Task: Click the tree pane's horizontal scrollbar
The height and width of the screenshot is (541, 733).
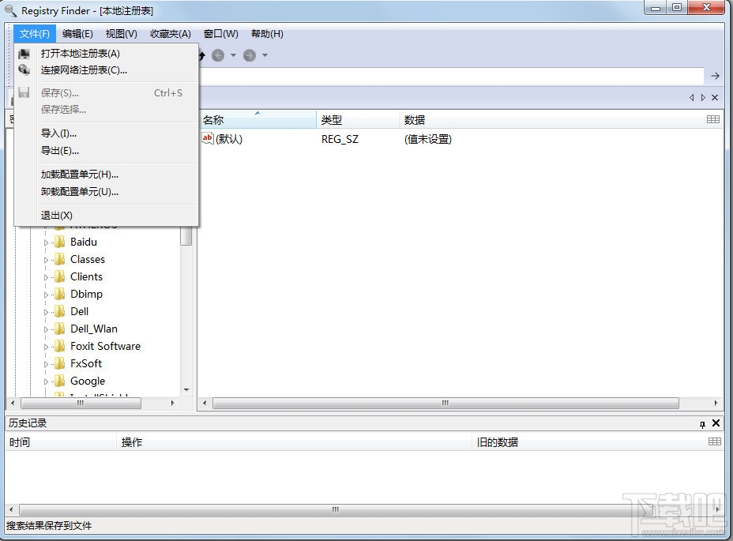Action: (81, 403)
